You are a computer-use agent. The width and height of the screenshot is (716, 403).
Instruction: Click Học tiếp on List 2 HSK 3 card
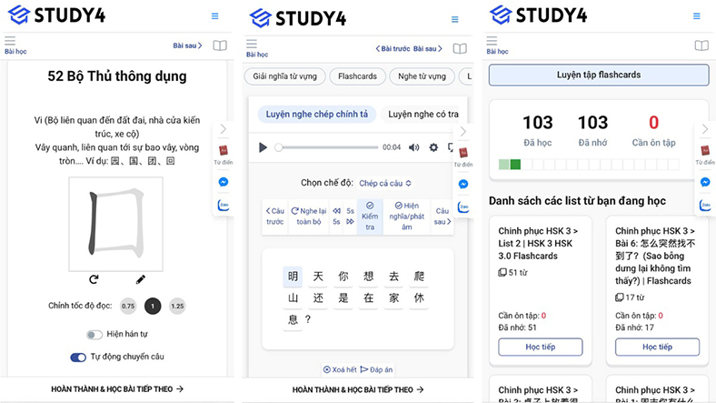(x=541, y=347)
